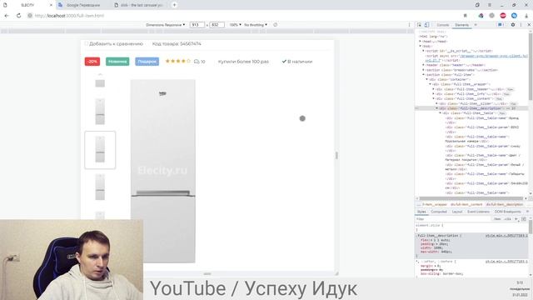Switch to the Layout pane tab
The height and width of the screenshot is (300, 533).
[x=457, y=212]
